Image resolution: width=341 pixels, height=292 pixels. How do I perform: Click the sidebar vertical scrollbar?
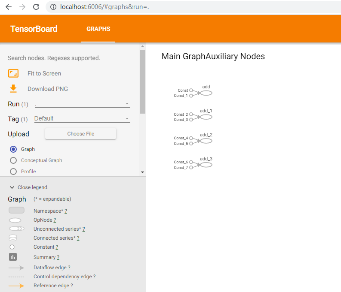point(142,81)
